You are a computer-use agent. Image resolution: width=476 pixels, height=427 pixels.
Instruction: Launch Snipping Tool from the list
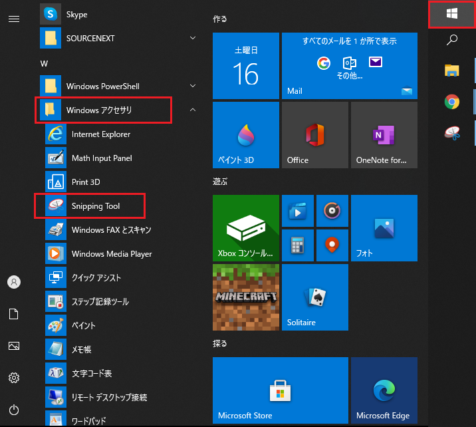coord(122,206)
